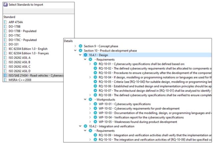The image size is (216, 143).
Task: Click the round icon of RQ-10-07
Action: 95,91
